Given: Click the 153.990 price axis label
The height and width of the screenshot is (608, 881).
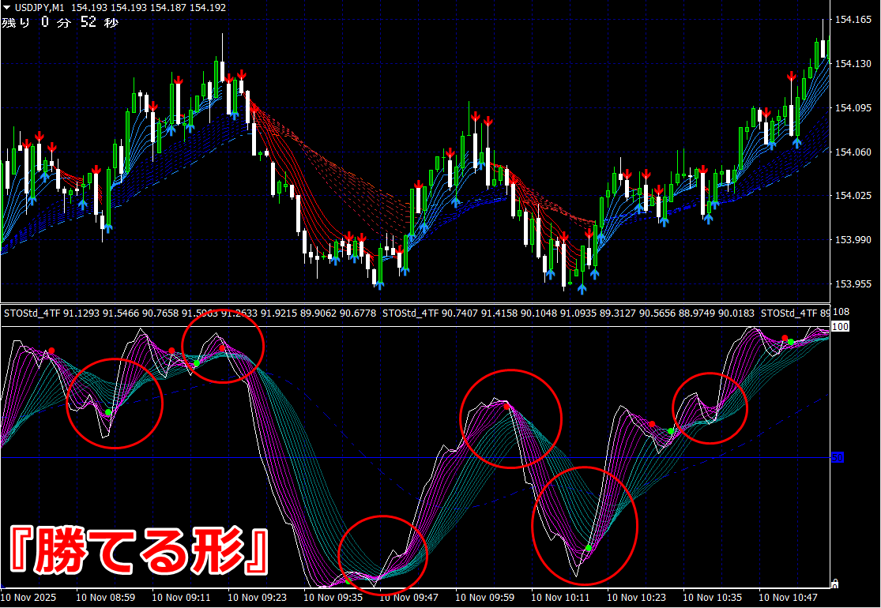Looking at the screenshot, I should coord(853,240).
